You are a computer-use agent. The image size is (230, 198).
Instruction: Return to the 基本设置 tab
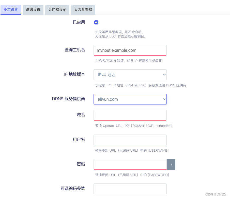[11, 10]
